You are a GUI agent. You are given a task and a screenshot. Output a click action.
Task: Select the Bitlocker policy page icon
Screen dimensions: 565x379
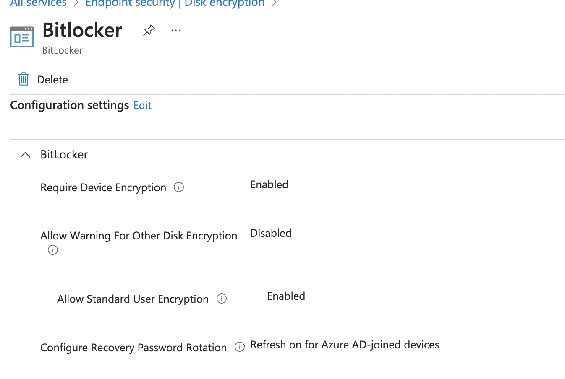pos(21,36)
